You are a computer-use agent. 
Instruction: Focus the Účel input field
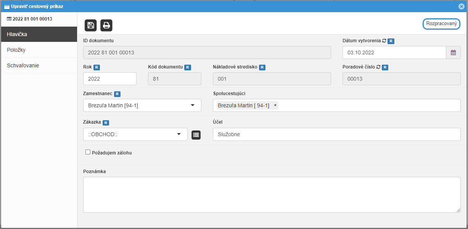pos(336,134)
